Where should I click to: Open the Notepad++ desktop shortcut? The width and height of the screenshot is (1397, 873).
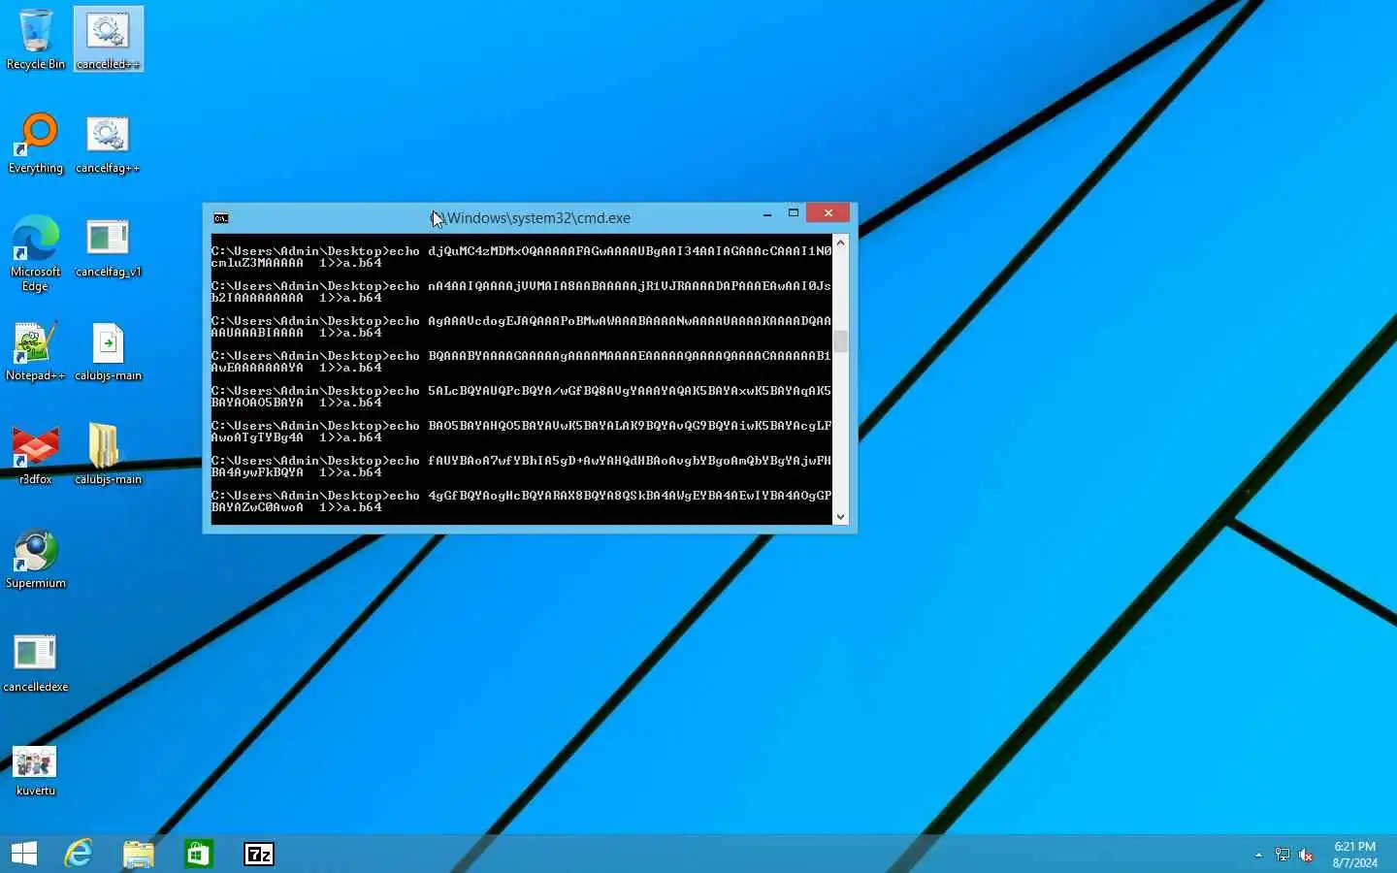coord(36,351)
